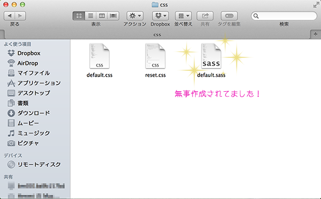Screen dimensions: 321x199
Task: Switch to Cover Flow view
Action: click(x=113, y=16)
